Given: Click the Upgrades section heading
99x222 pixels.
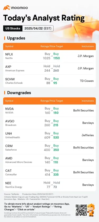Looking at the screenshot, I should [x=16, y=38].
